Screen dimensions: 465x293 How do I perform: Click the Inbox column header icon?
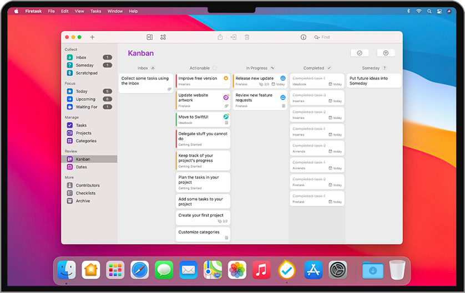153,68
